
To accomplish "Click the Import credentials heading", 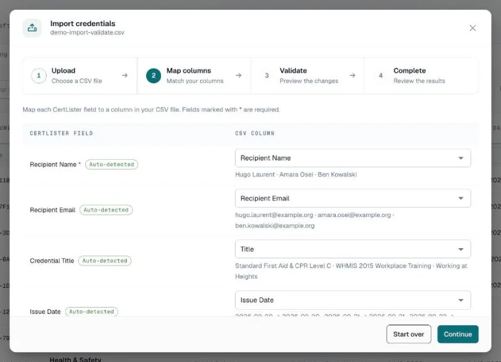I will 83,24.
